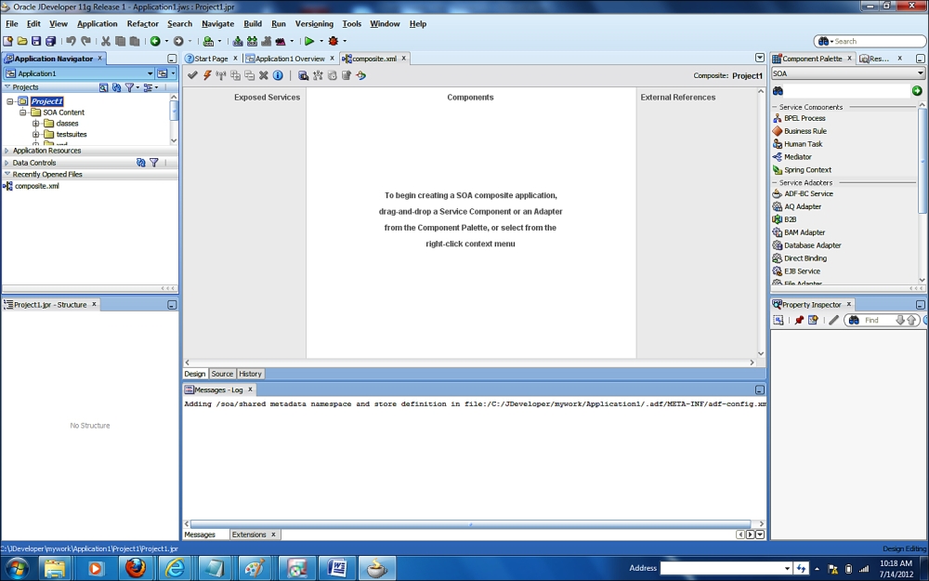Click the pencil edit icon in Property Inspector
Image resolution: width=929 pixels, height=581 pixels.
(833, 320)
